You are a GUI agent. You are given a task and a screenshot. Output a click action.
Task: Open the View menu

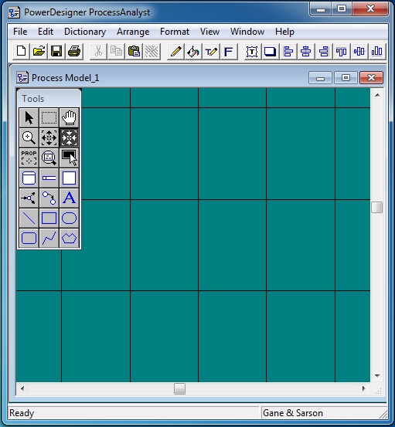pyautogui.click(x=209, y=32)
